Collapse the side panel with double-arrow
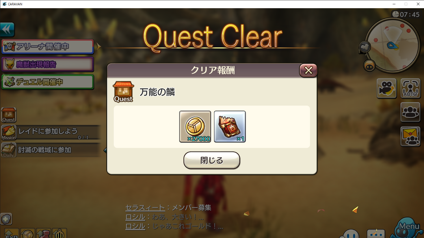 click(x=7, y=29)
